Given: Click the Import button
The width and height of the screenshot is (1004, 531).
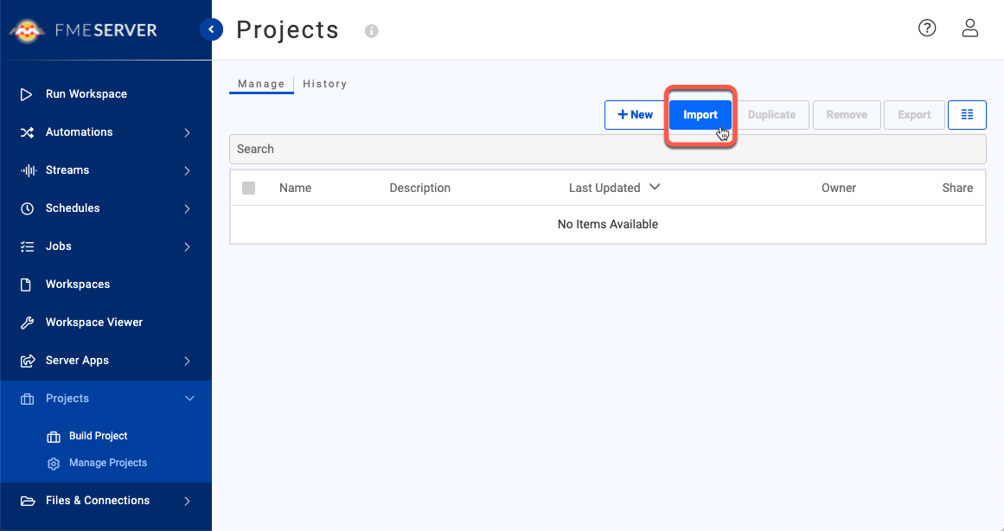Looking at the screenshot, I should point(700,114).
